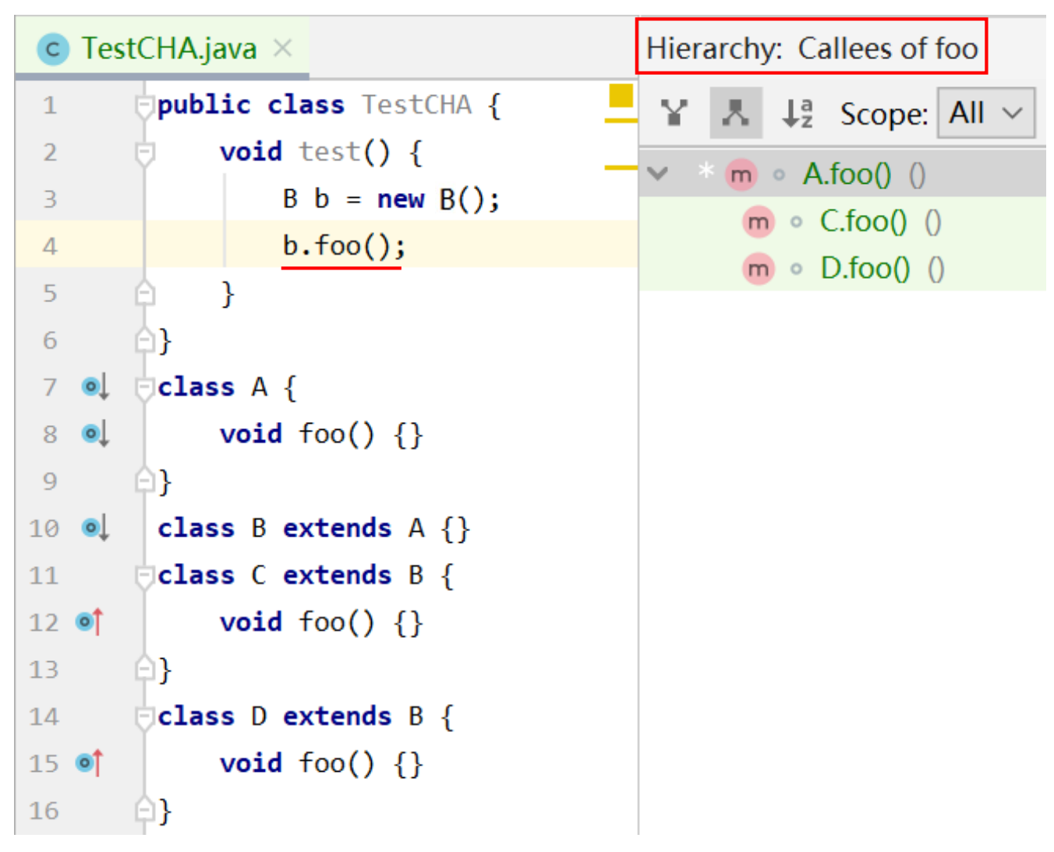Click subclassed gutter icon on line 10

coord(95,528)
